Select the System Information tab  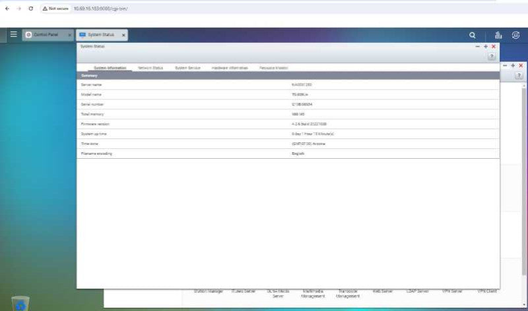(110, 68)
